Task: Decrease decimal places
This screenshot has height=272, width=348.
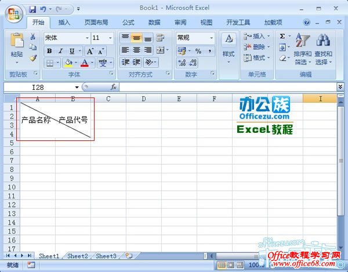Action: 193,63
